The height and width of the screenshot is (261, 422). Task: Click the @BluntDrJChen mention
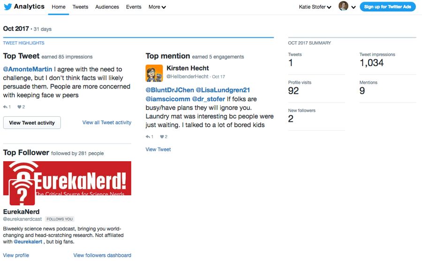pyautogui.click(x=170, y=90)
